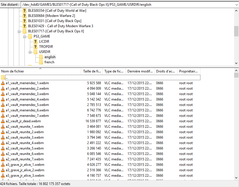The image size is (239, 187).
Task: Click the folder icon of BLES01717 Black Ops II
Action: [24, 31]
